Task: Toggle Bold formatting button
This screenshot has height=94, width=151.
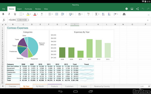Action: 3,14
